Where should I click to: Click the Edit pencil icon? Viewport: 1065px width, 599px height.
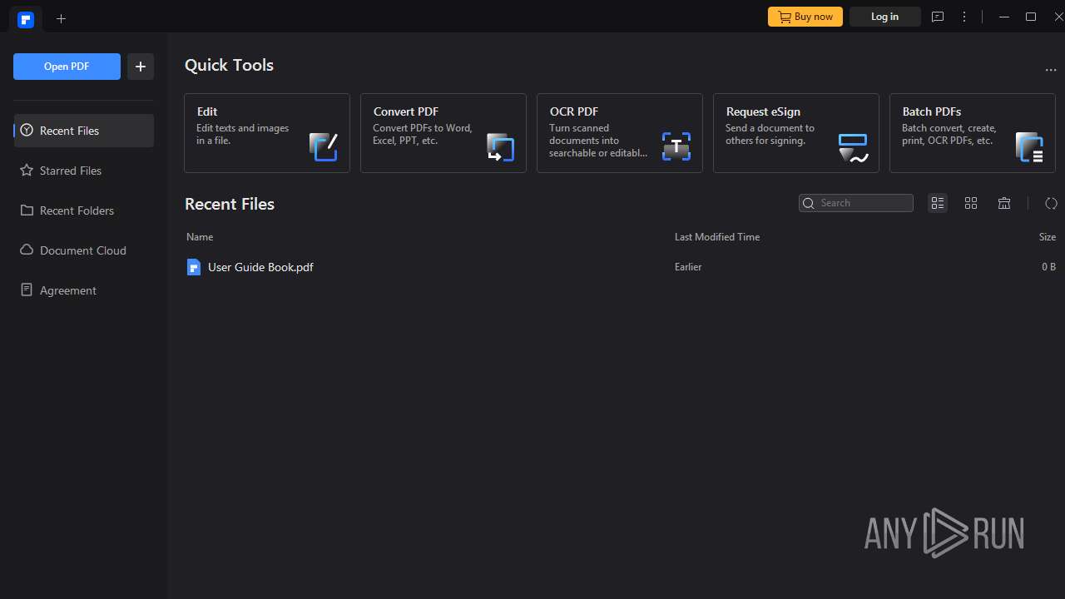click(x=324, y=146)
